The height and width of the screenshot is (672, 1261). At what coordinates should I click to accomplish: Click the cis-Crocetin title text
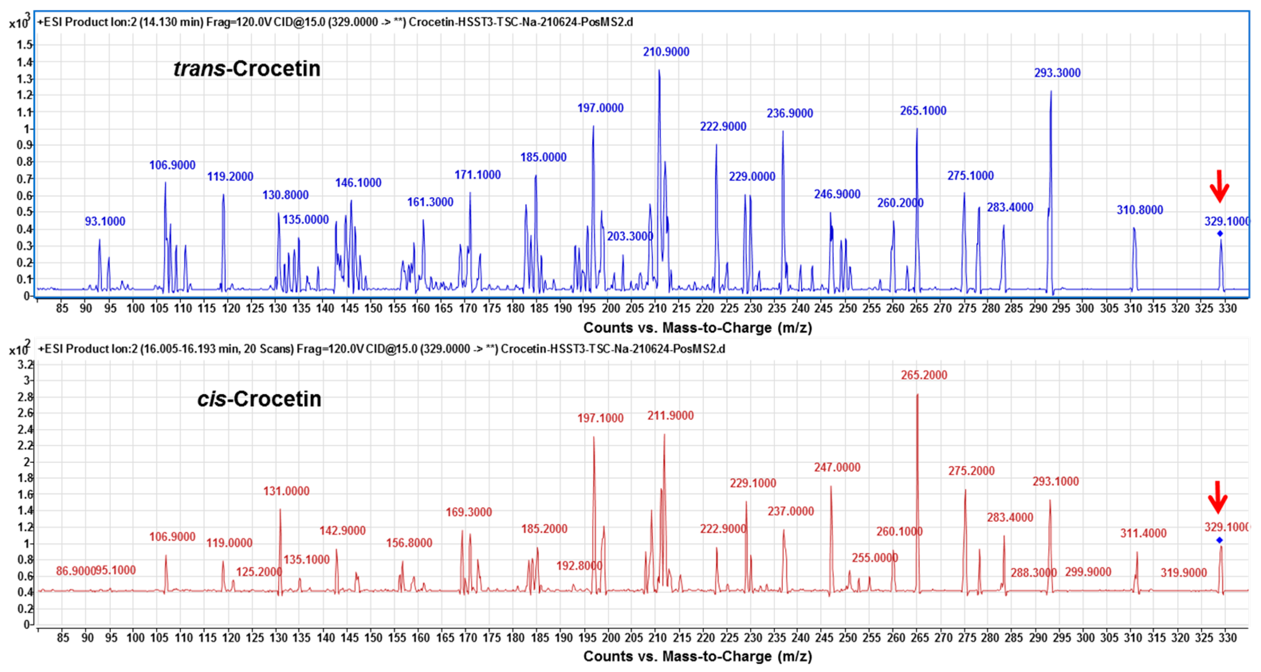pos(259,399)
